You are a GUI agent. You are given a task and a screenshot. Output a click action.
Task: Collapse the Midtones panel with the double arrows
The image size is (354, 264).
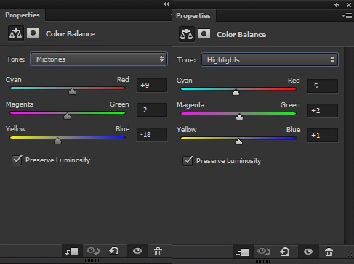pyautogui.click(x=166, y=4)
